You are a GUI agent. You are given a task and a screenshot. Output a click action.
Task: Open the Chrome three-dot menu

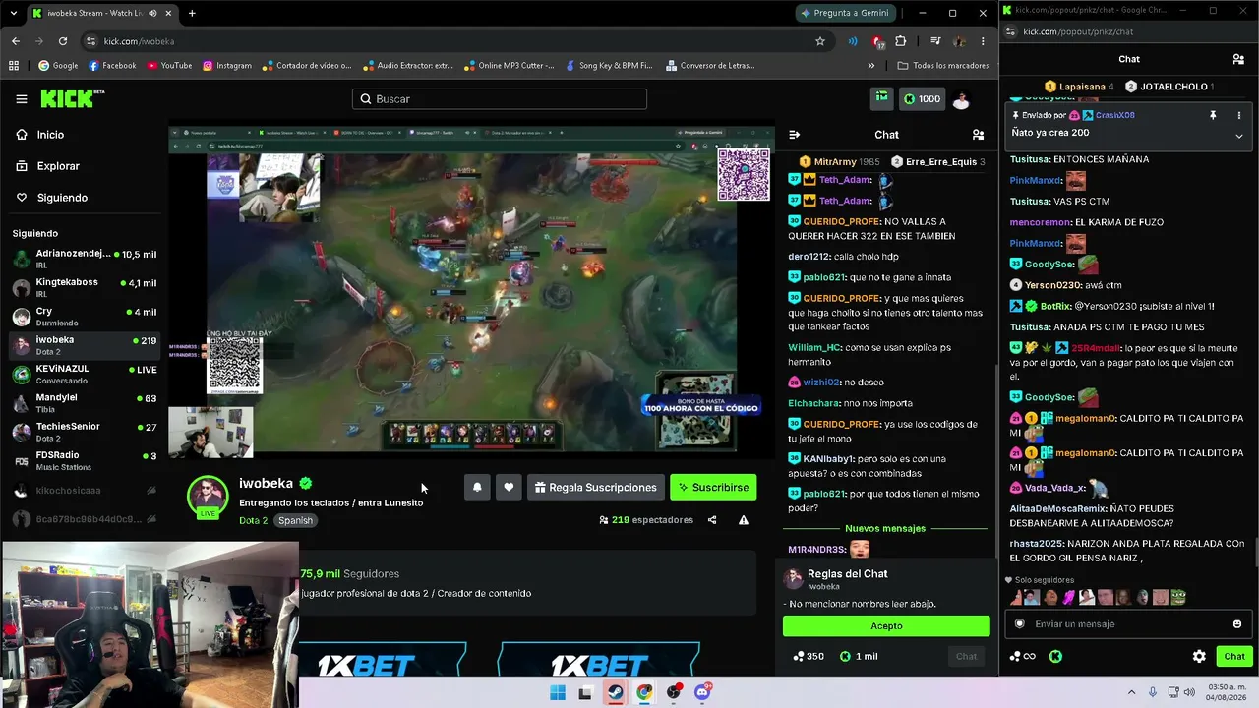[983, 41]
